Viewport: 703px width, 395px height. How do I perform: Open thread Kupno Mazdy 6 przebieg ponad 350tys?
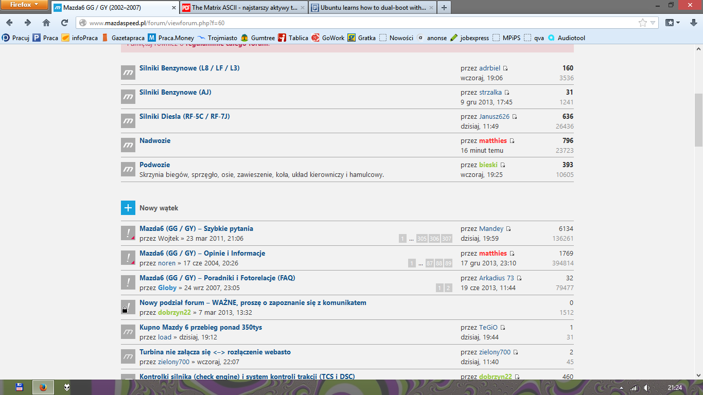pos(200,327)
